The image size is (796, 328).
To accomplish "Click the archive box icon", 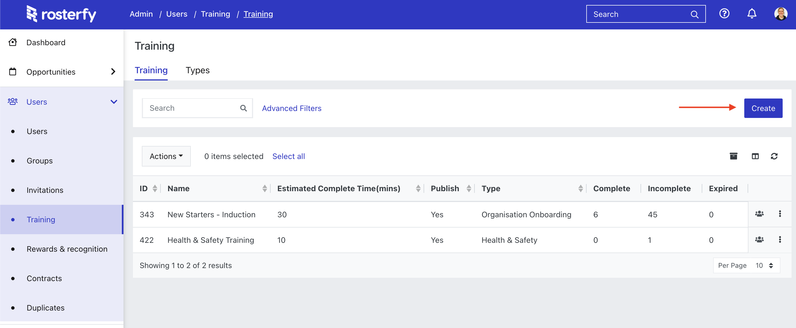I will click(x=733, y=156).
